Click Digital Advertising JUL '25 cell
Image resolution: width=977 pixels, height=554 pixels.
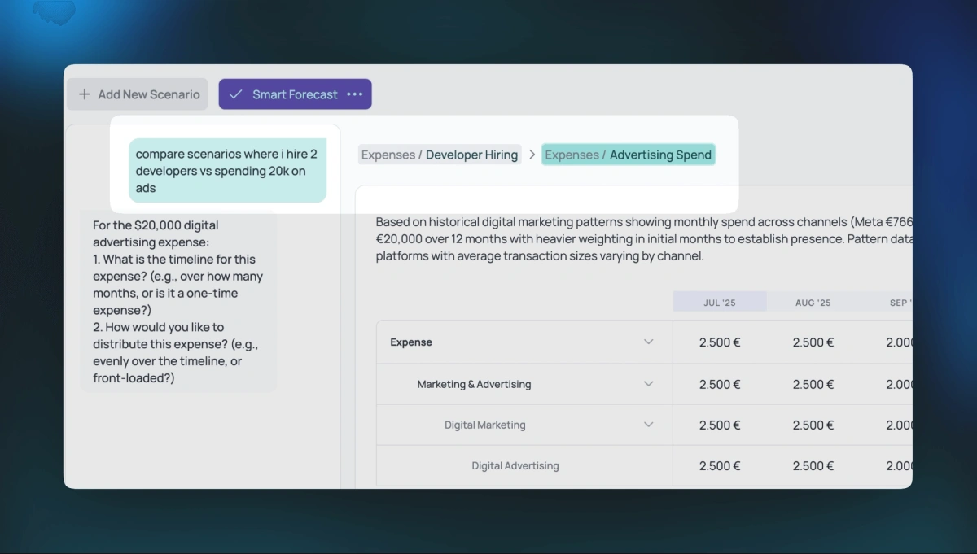point(720,466)
